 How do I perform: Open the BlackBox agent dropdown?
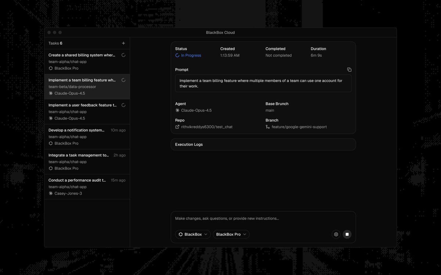coord(193,234)
